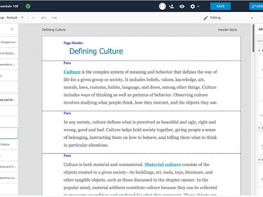Select the Perspective item in sidebar
263x197 pixels.
pyautogui.click(x=9, y=42)
